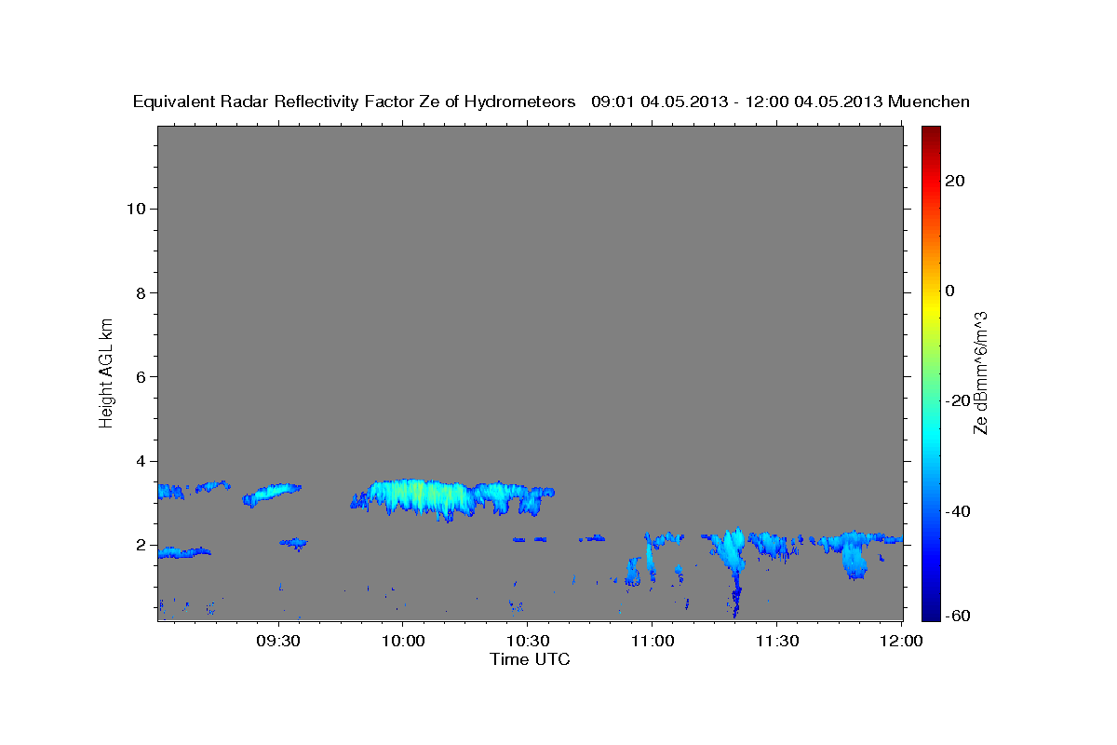Image resolution: width=1117 pixels, height=745 pixels.
Task: Click the '10:00' time tick label
Action: pos(403,642)
